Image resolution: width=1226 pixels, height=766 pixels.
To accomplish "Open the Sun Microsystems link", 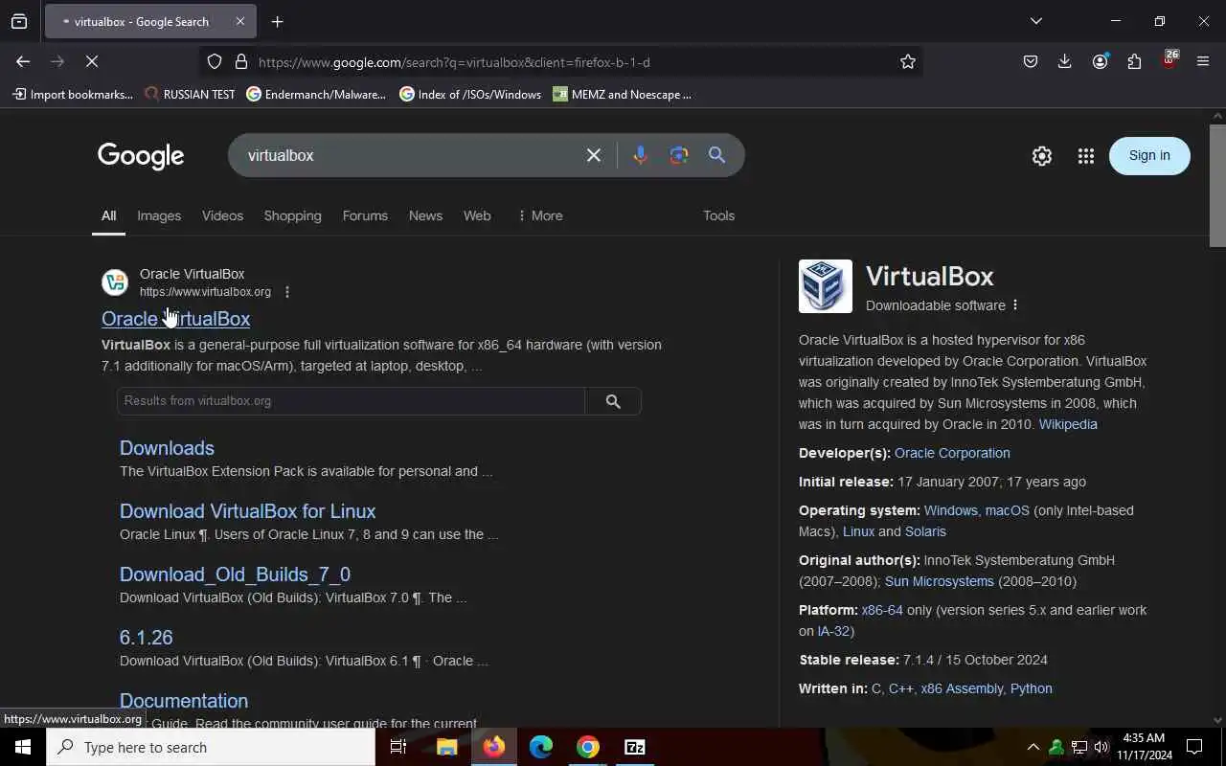I will pyautogui.click(x=940, y=581).
